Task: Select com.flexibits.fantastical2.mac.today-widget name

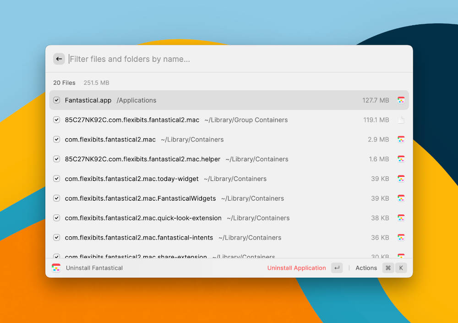Action: click(x=132, y=179)
